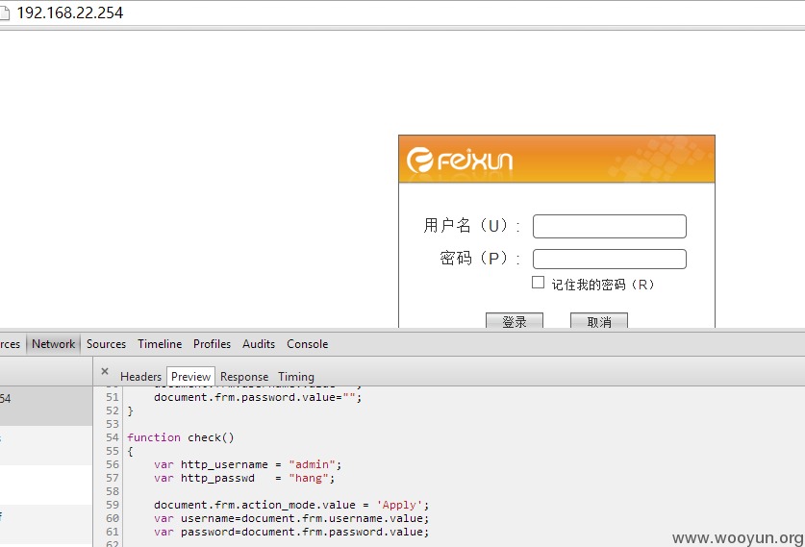
Task: Click the 取消 cancel button
Action: pyautogui.click(x=599, y=321)
